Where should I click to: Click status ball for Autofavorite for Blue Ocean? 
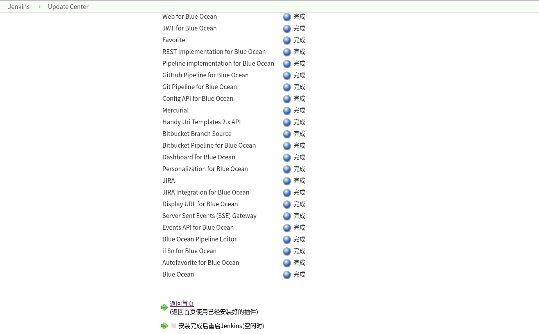pos(287,263)
